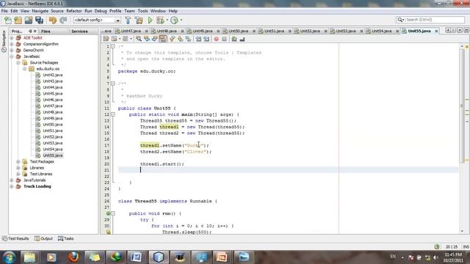This screenshot has height=264, width=470.
Task: Click the Windows Start button
Action: (x=9, y=257)
